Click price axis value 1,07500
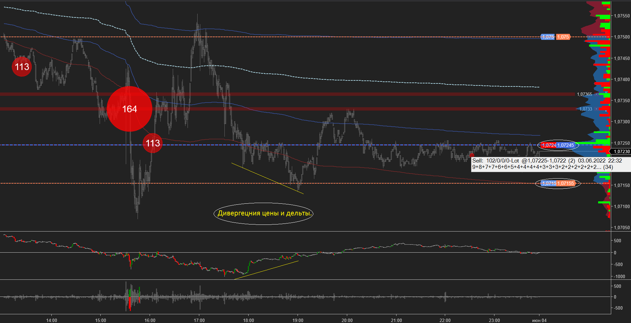This screenshot has height=323, width=631. (x=622, y=37)
